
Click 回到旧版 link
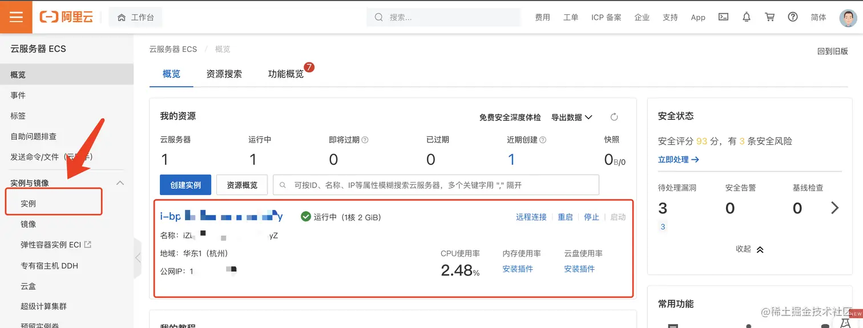coord(833,51)
